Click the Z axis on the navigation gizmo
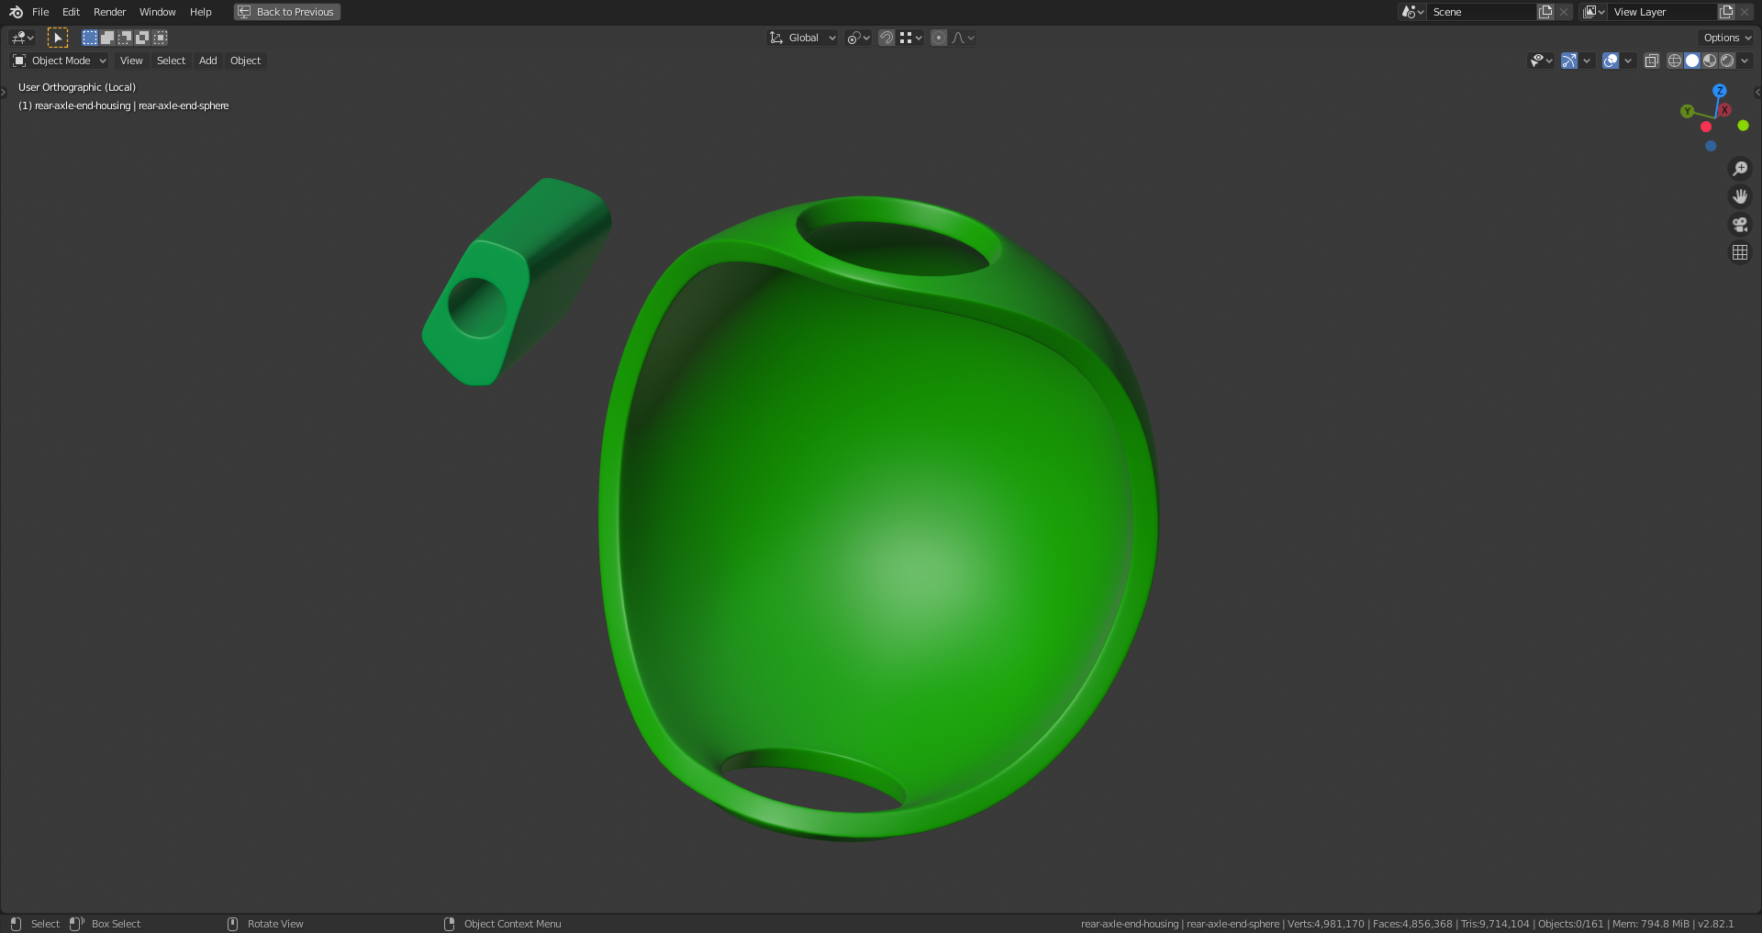This screenshot has height=933, width=1762. (x=1718, y=91)
